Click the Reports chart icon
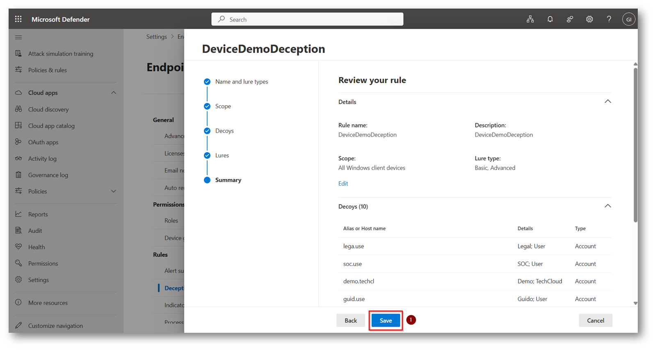Viewport: 655px width, 350px height. tap(18, 214)
